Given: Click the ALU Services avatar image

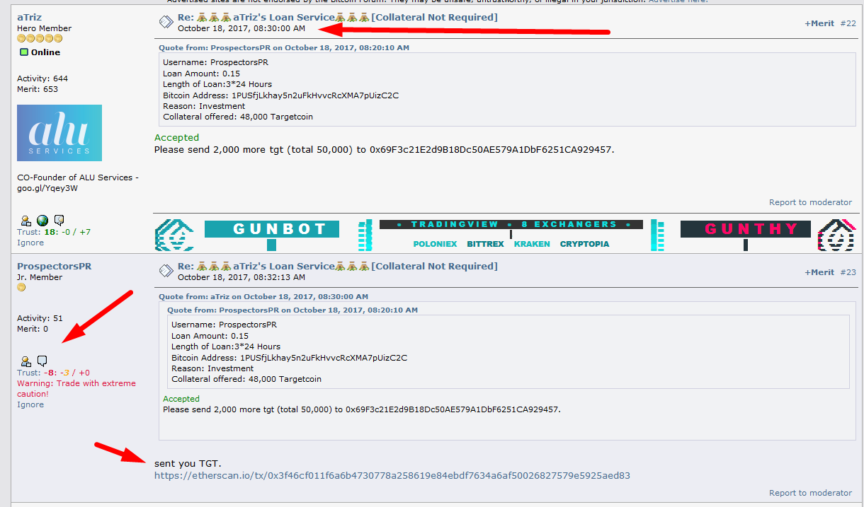Looking at the screenshot, I should point(59,133).
